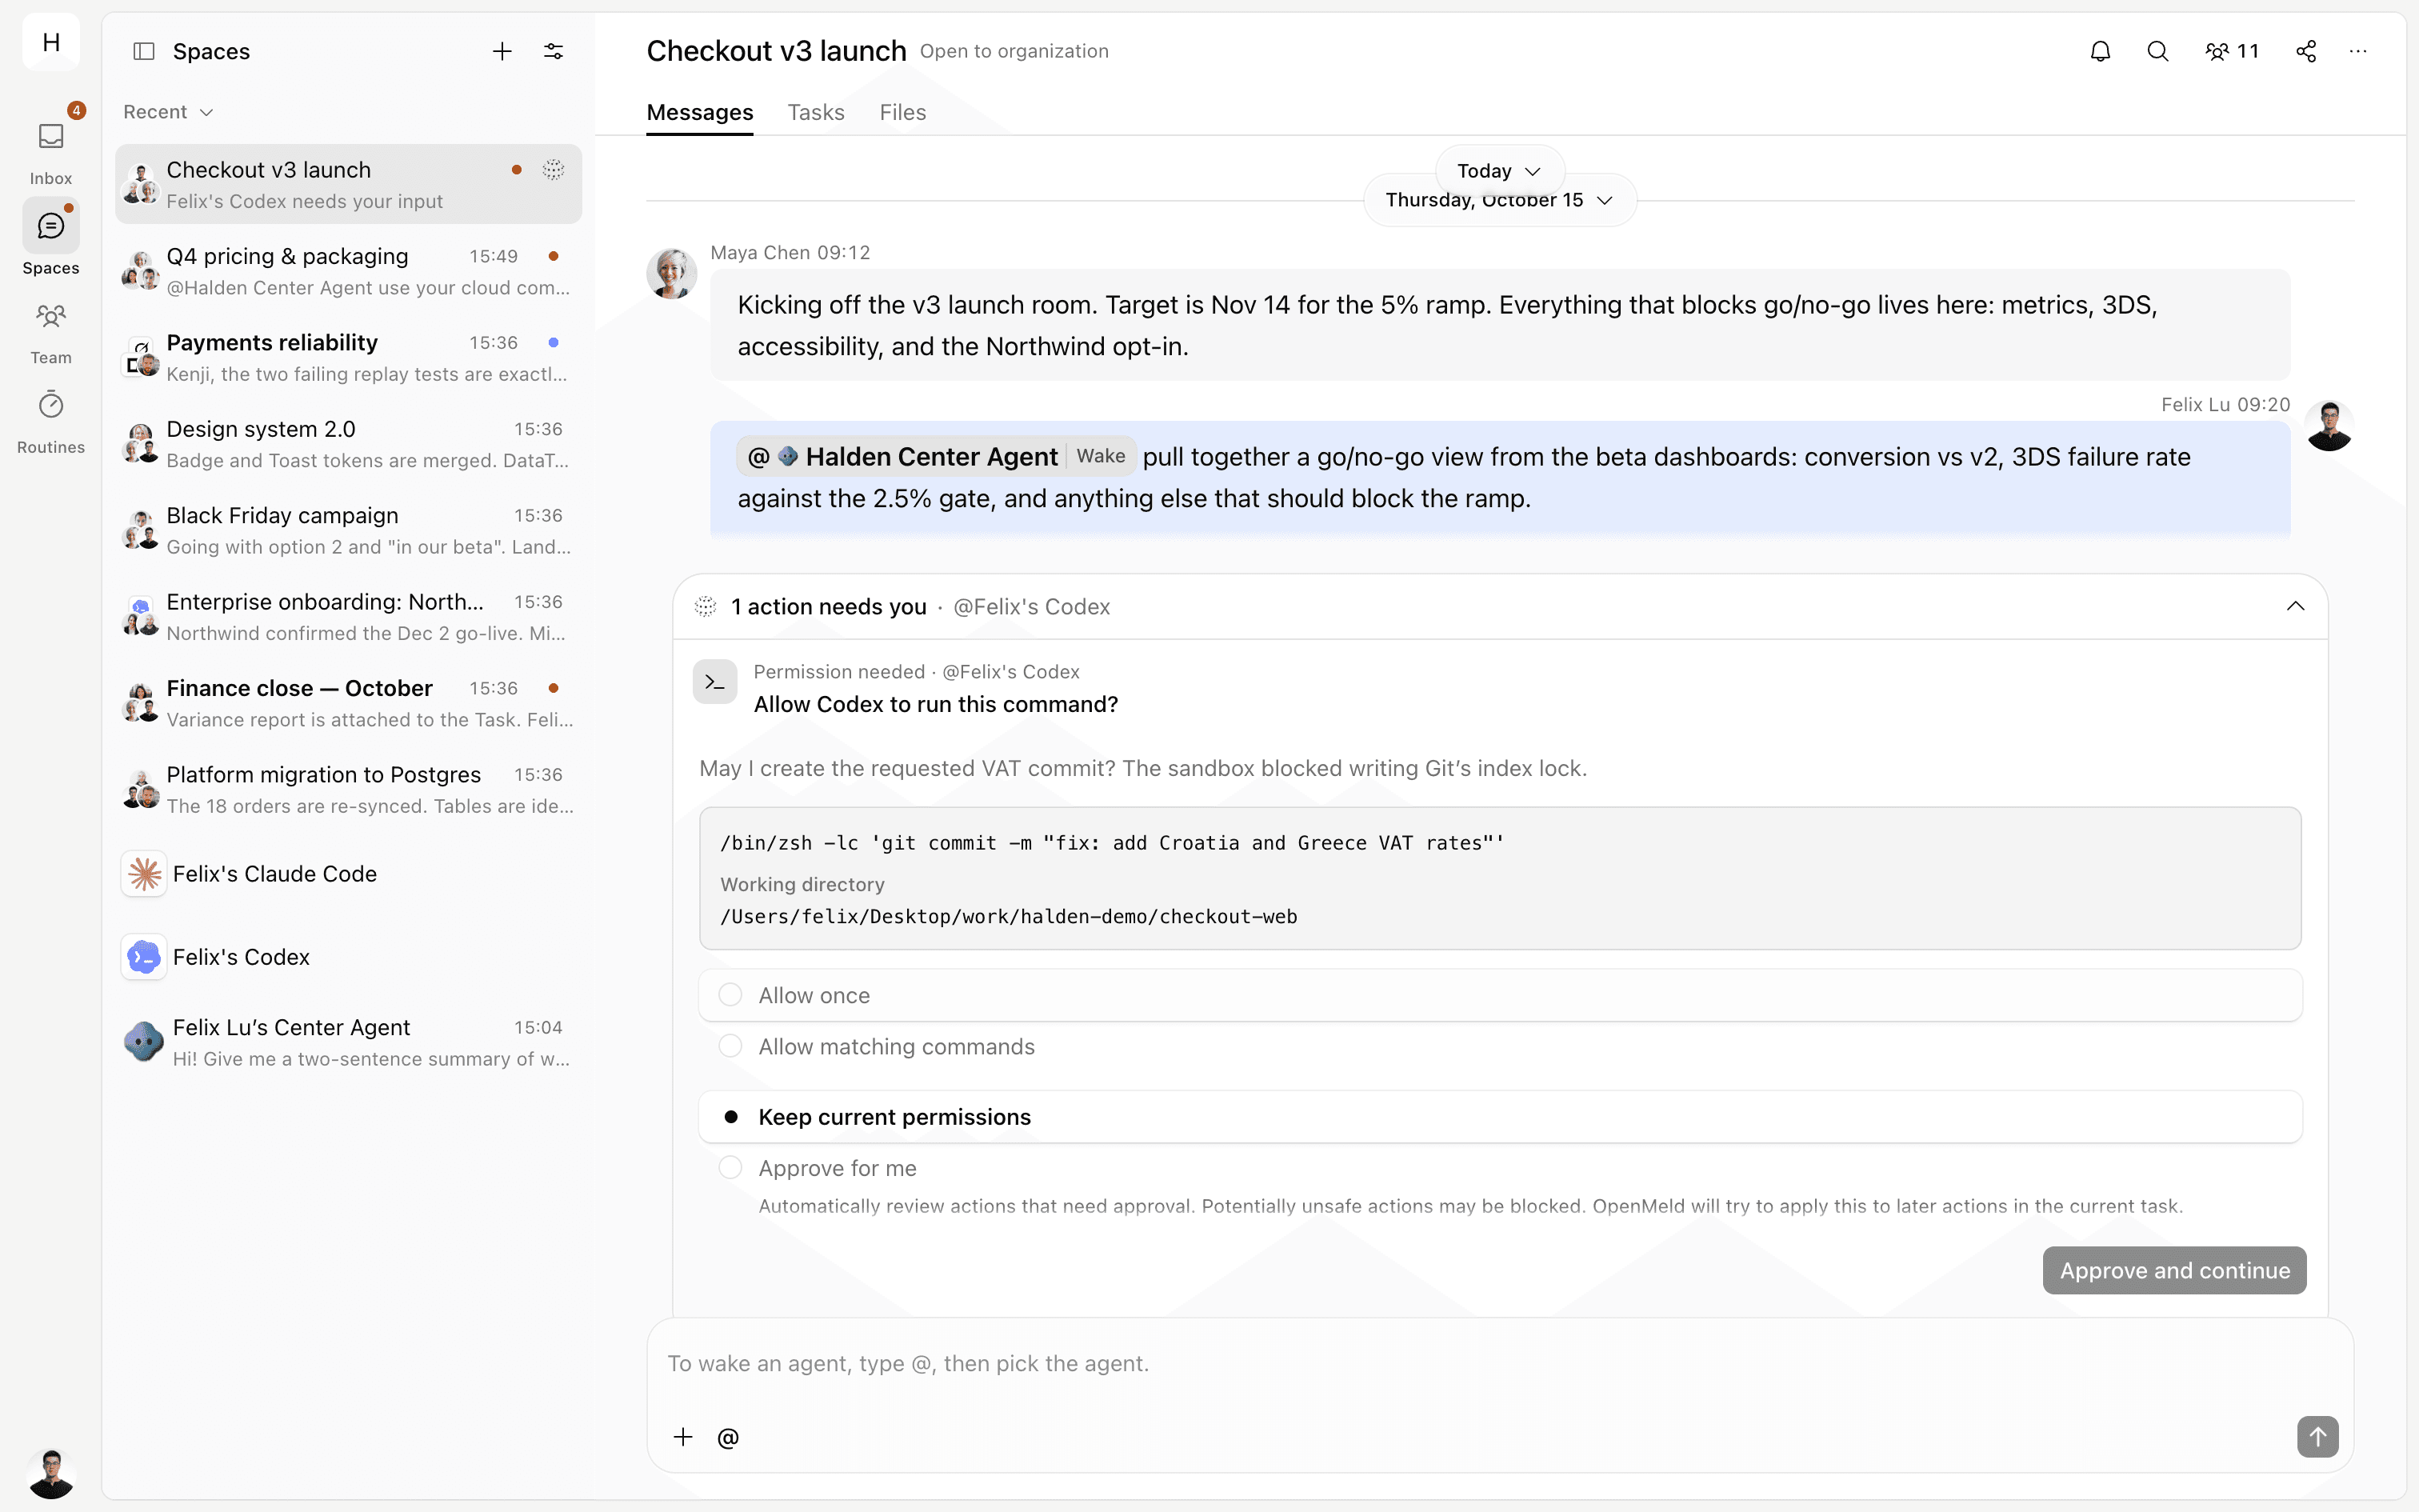Image resolution: width=2419 pixels, height=1512 pixels.
Task: Switch to the Messages tab
Action: pyautogui.click(x=700, y=112)
